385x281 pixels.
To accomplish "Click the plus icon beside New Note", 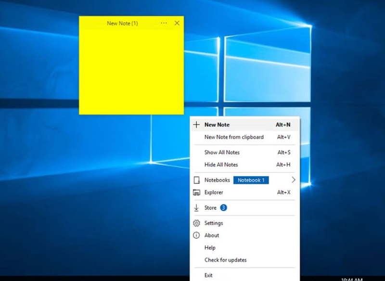I will pos(196,125).
